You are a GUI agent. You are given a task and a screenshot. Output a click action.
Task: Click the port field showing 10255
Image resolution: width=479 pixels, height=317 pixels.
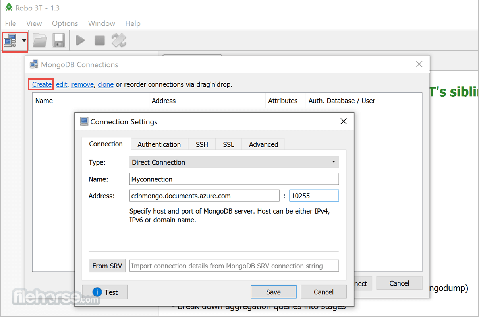pyautogui.click(x=314, y=196)
